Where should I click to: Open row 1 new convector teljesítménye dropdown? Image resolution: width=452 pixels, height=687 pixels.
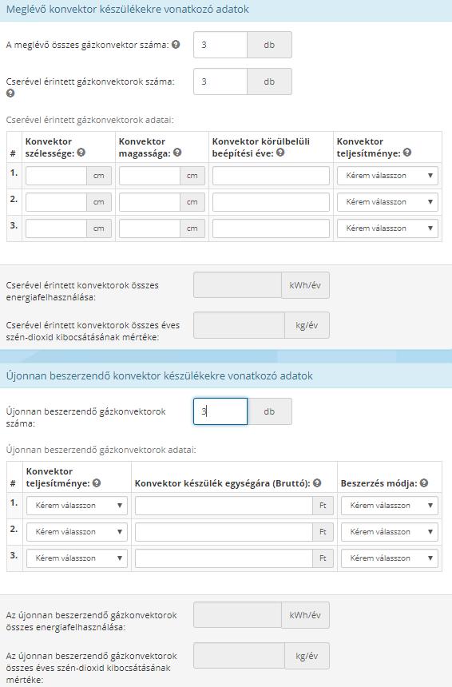coord(77,506)
